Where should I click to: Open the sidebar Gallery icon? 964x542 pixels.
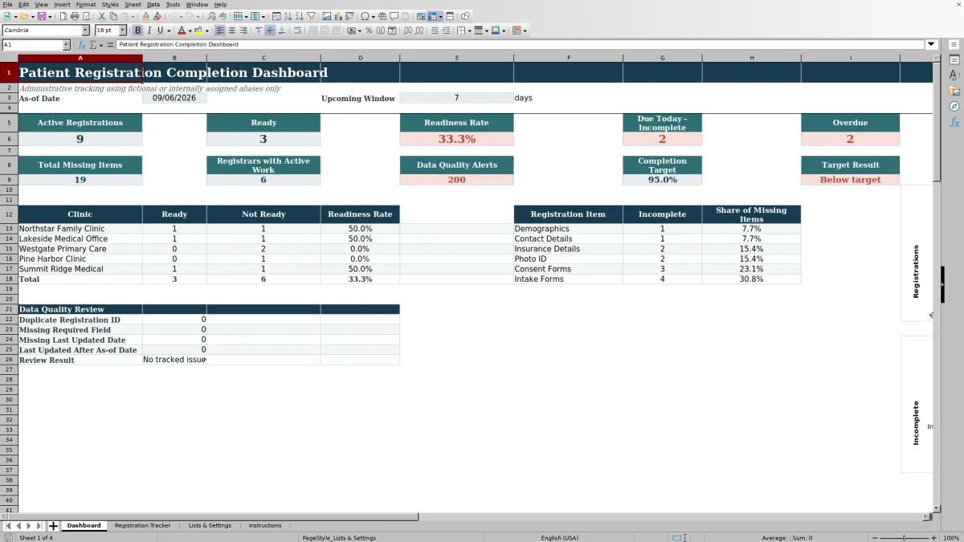954,91
